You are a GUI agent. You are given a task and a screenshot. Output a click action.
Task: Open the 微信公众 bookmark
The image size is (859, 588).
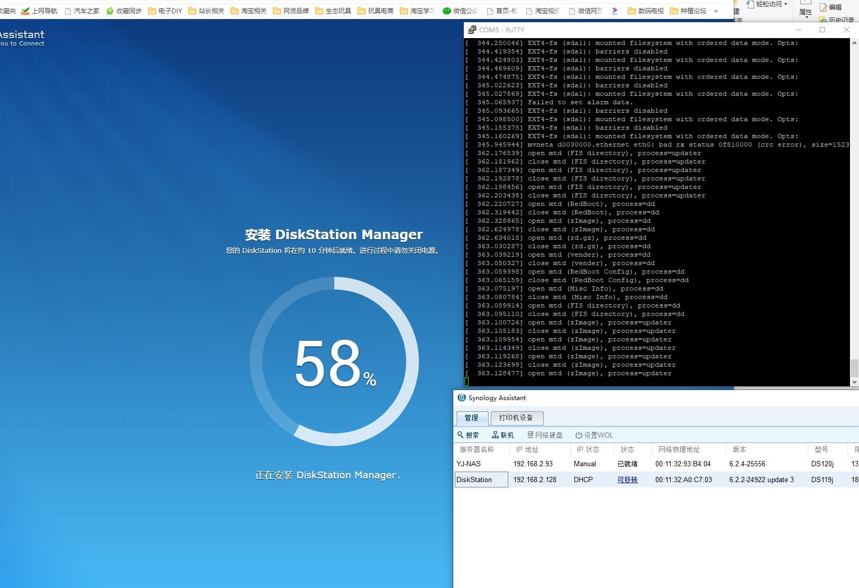tap(460, 11)
